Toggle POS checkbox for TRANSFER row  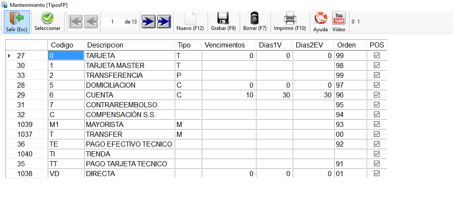pos(377,134)
